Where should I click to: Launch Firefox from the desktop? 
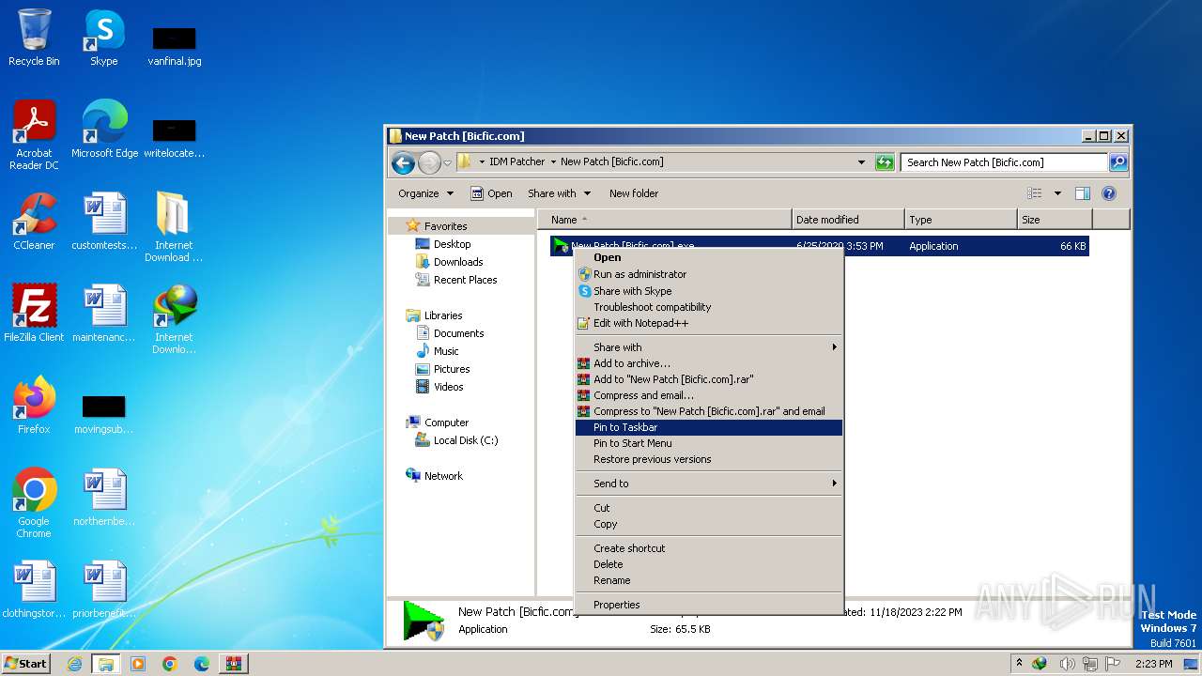click(x=34, y=406)
